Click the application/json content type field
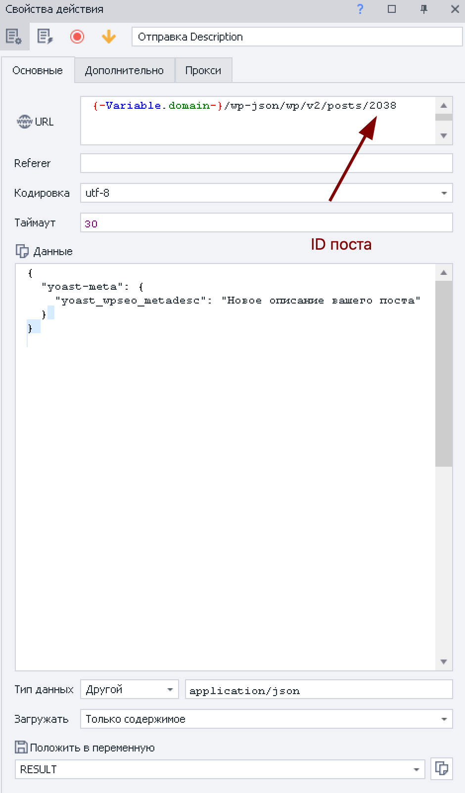Viewport: 465px width, 793px height. pyautogui.click(x=319, y=690)
